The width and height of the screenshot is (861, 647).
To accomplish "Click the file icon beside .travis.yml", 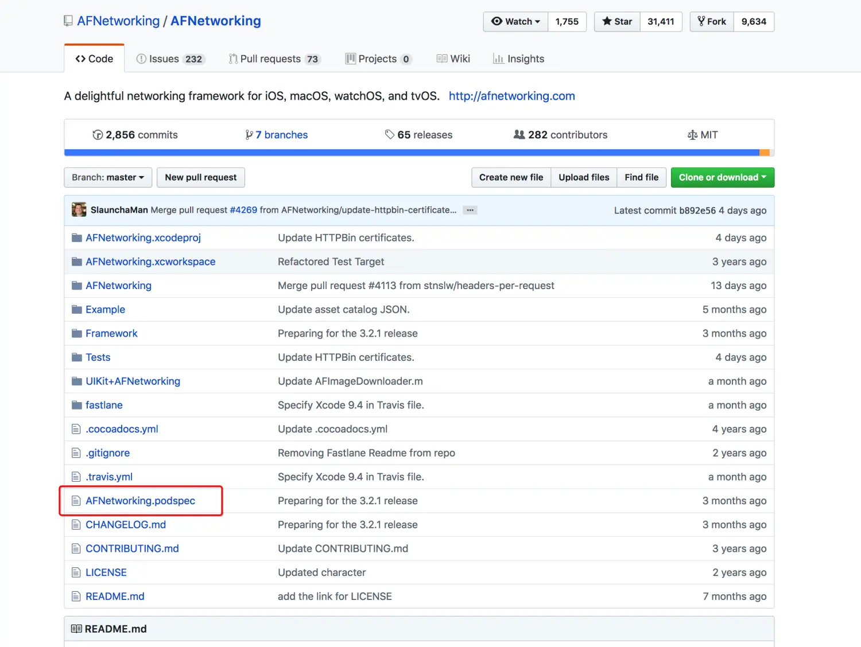I will (x=76, y=477).
